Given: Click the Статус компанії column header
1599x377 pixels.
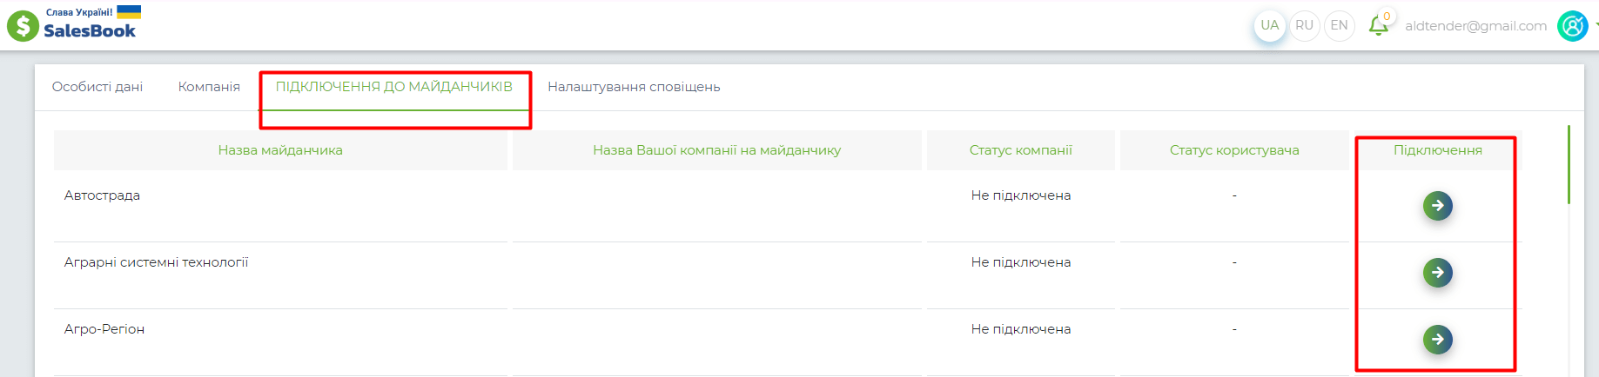Looking at the screenshot, I should point(1021,150).
